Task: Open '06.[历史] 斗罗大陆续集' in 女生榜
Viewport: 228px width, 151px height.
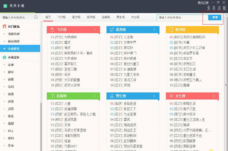Action: pyautogui.click(x=190, y=130)
